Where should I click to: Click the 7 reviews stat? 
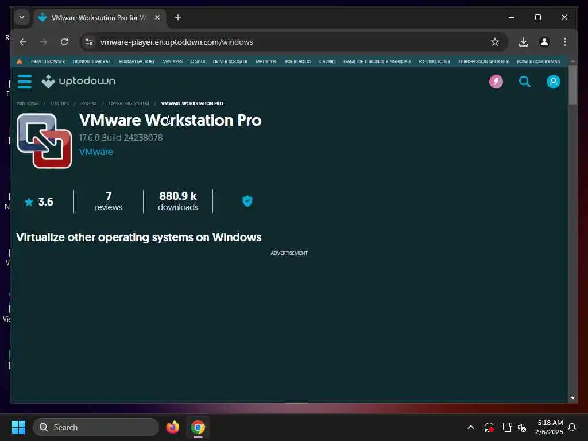(109, 202)
